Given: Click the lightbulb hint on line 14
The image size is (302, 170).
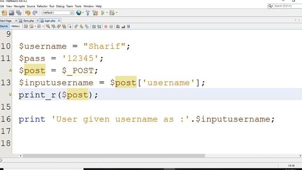Looking at the screenshot, I should pos(10,94).
